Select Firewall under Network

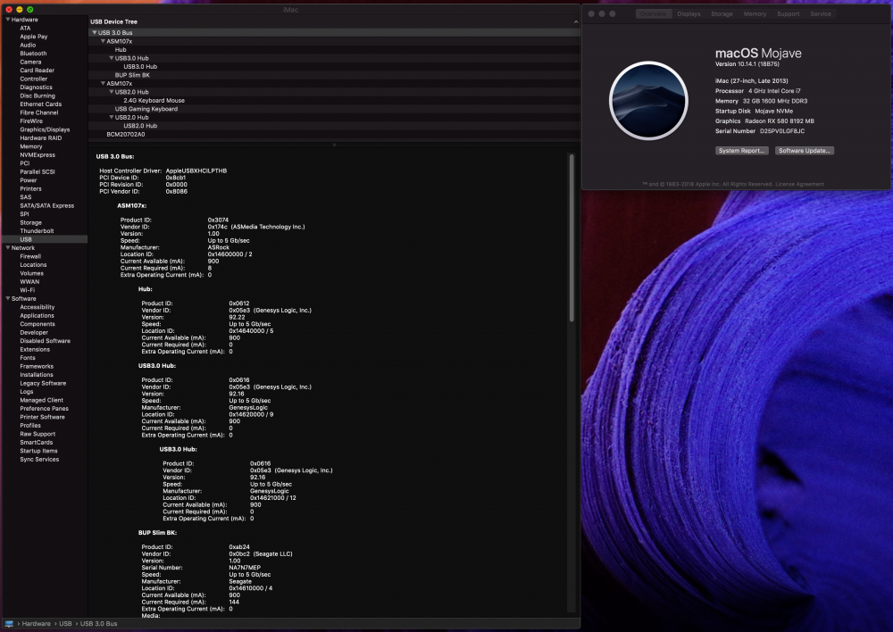tap(30, 256)
